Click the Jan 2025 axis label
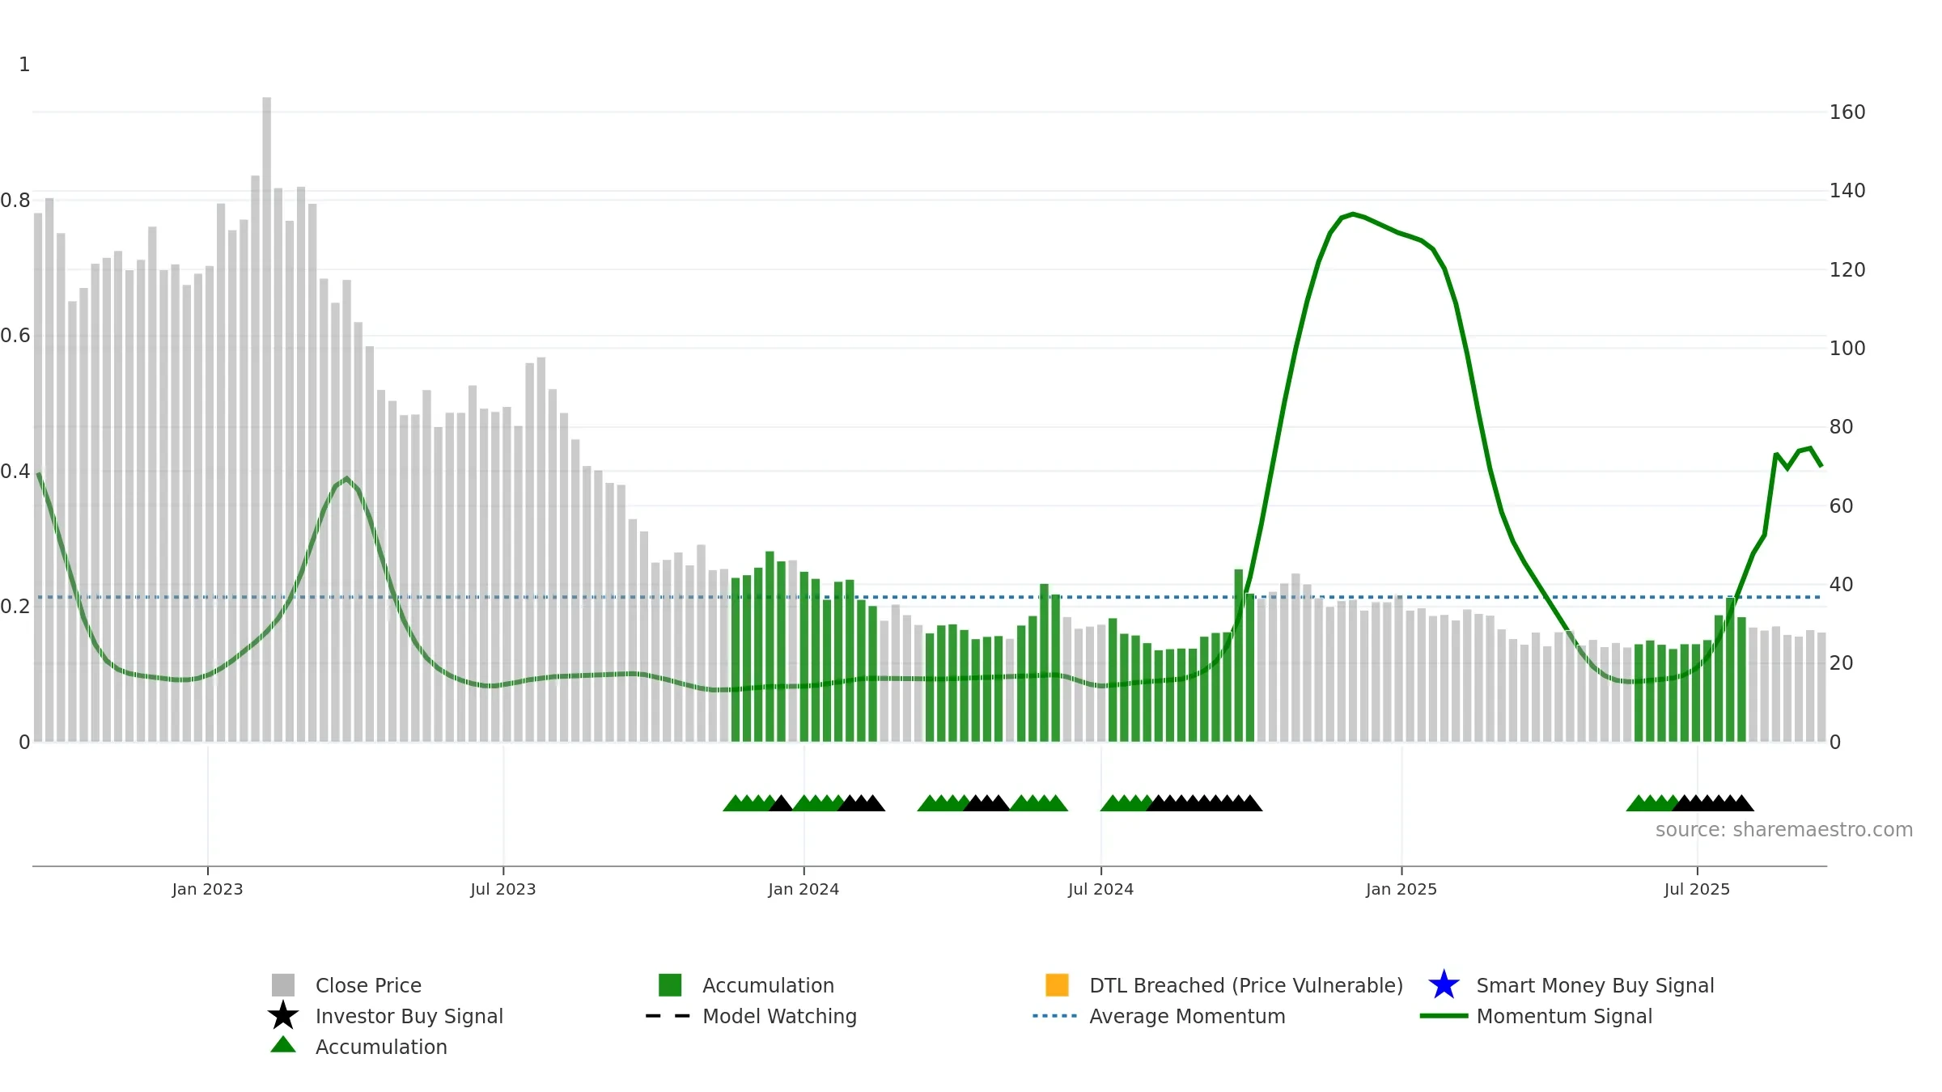The height and width of the screenshot is (1092, 1942). (x=1401, y=890)
